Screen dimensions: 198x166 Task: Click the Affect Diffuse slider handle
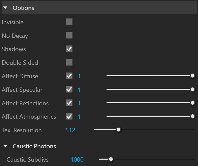click(193, 76)
